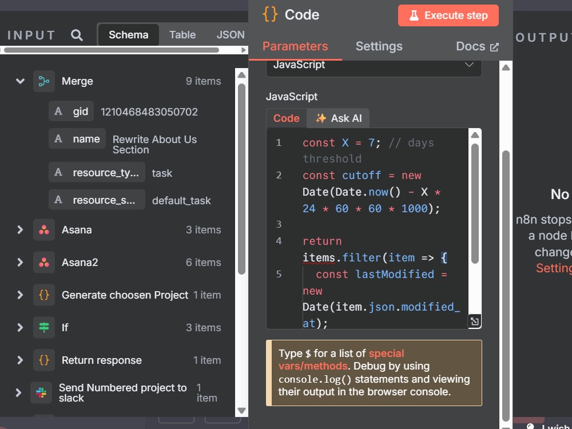This screenshot has height=429, width=572.
Task: Expand the If node
Action: click(20, 327)
